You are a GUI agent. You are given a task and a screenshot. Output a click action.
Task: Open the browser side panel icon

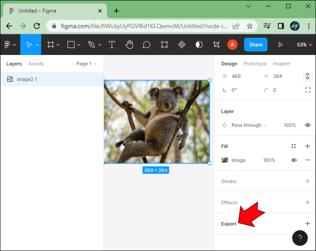click(x=281, y=26)
